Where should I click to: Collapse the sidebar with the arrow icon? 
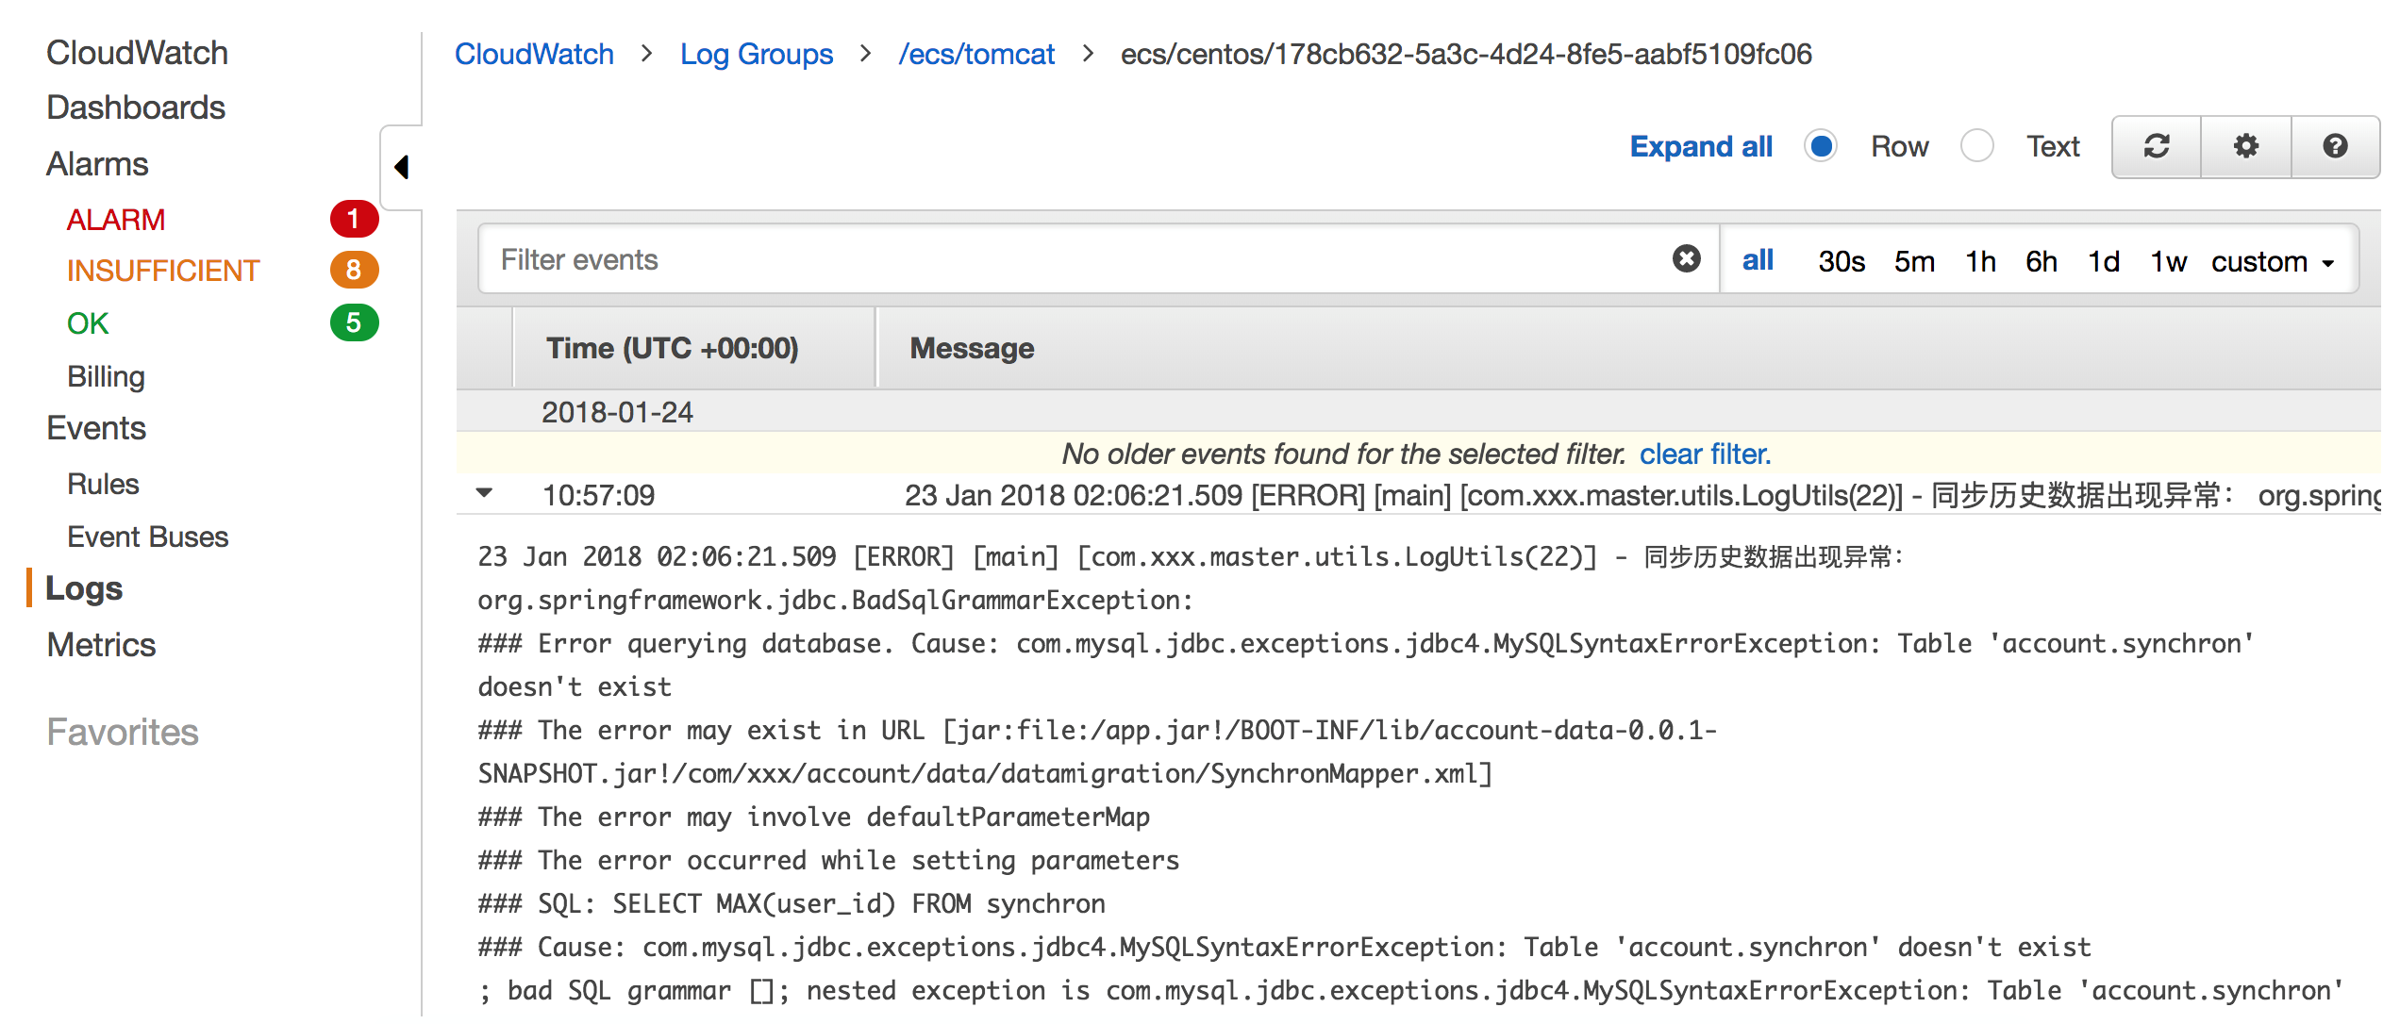click(402, 167)
